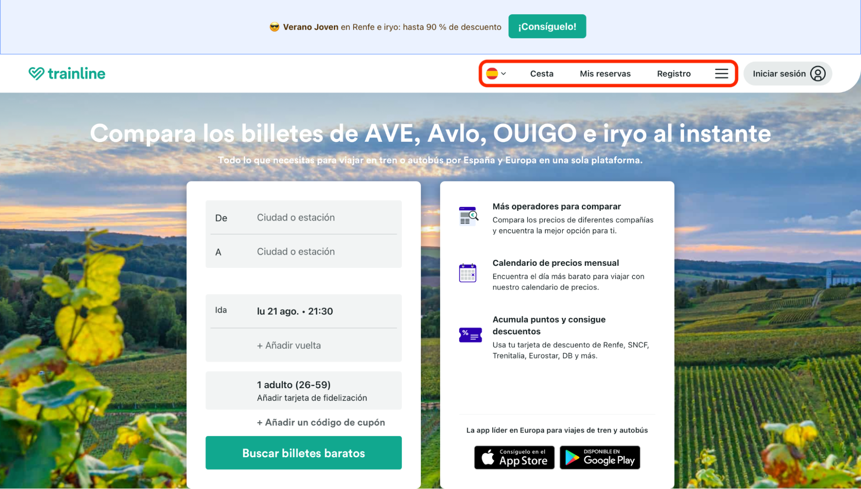Image resolution: width=861 pixels, height=489 pixels.
Task: Open the Registro sign-up page
Action: pos(674,74)
